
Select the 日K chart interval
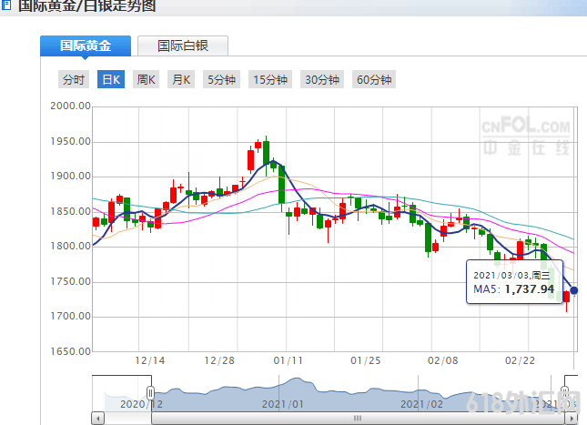coord(111,80)
